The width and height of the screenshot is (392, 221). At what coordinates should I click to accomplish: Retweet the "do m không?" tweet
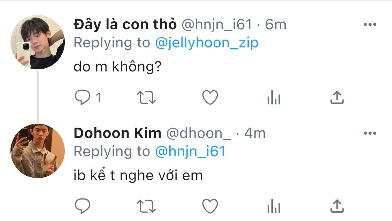pos(146,98)
